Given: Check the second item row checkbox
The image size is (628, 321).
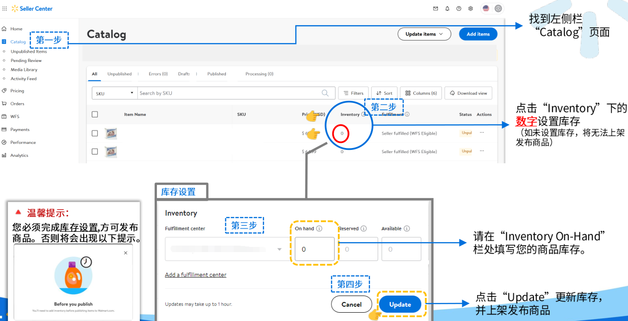Looking at the screenshot, I should [x=95, y=151].
